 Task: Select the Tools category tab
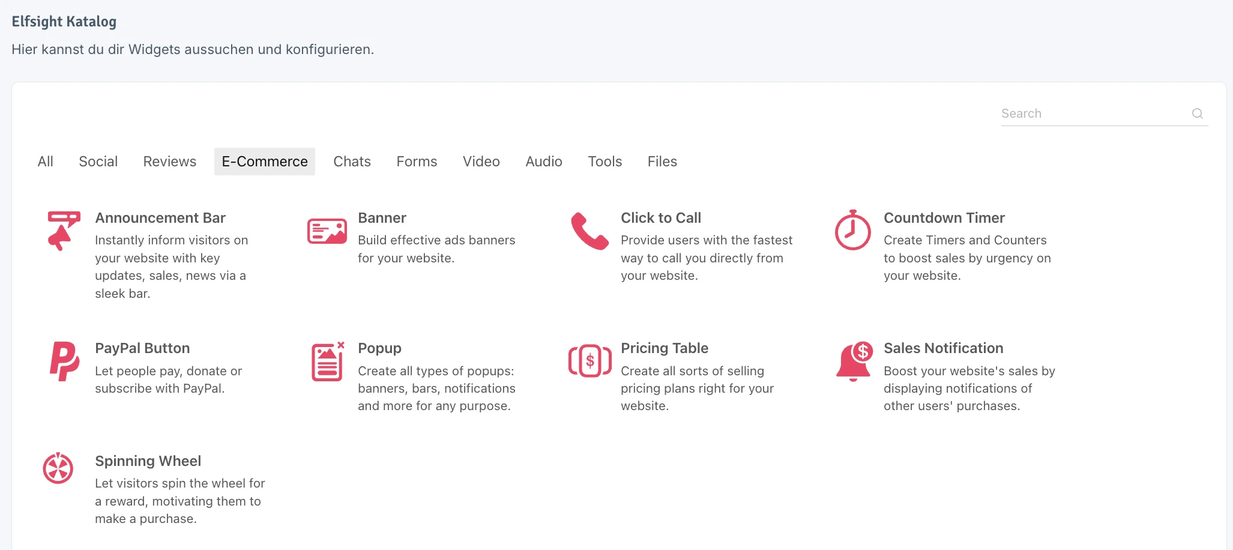605,162
